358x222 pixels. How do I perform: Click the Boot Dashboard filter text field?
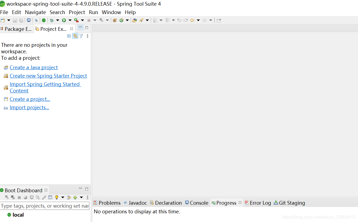coord(45,206)
